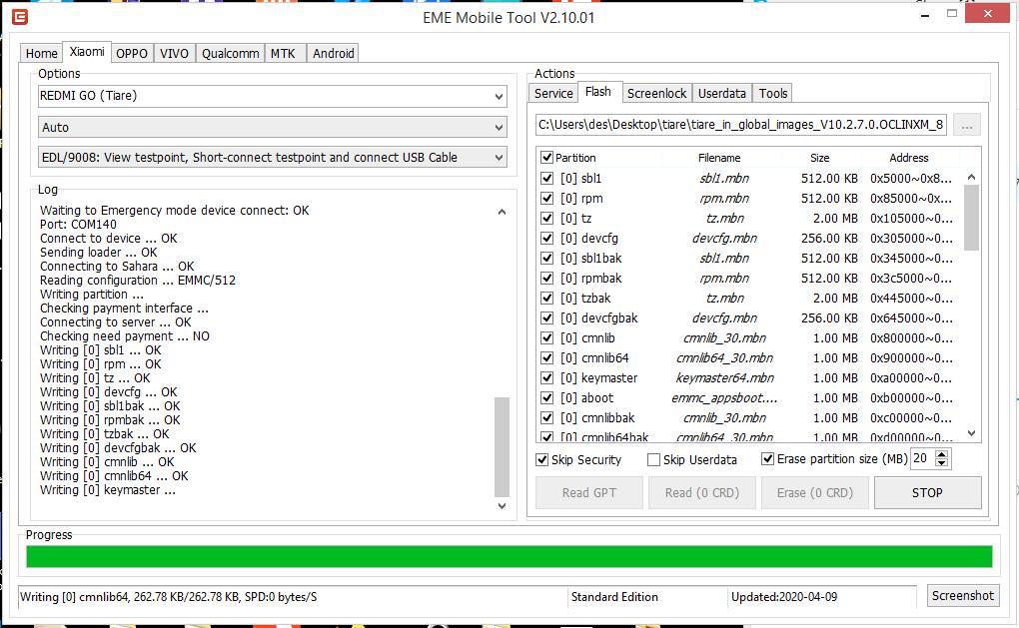Click the green flashing progress bar
The image size is (1019, 628).
click(509, 556)
